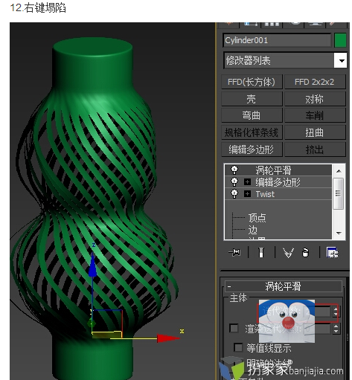
Task: Increase 渲染迭代次数 with spinner up arrow
Action: (336, 326)
